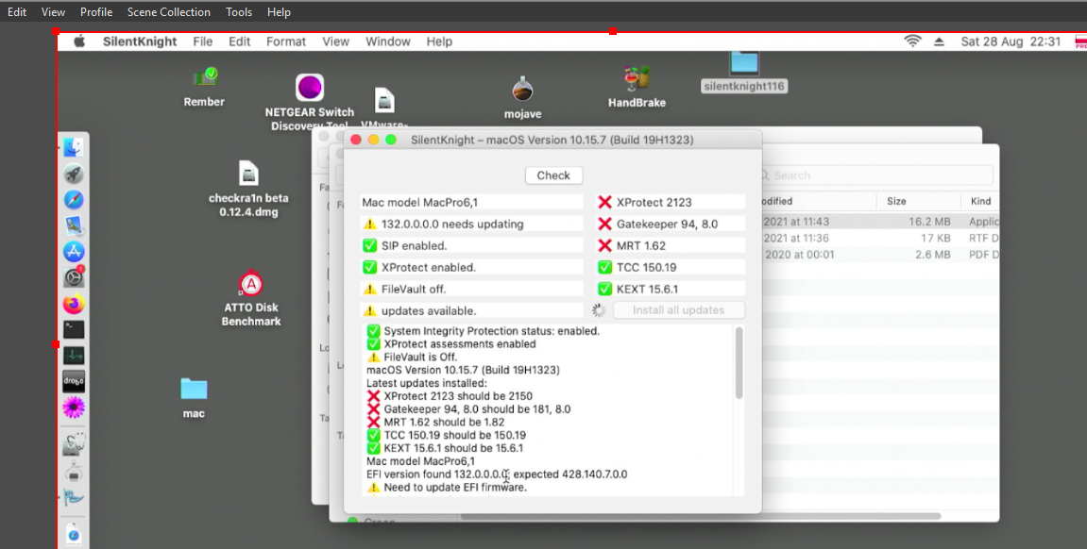This screenshot has height=549, width=1087.
Task: Launch Firefox from the Dock
Action: click(74, 303)
